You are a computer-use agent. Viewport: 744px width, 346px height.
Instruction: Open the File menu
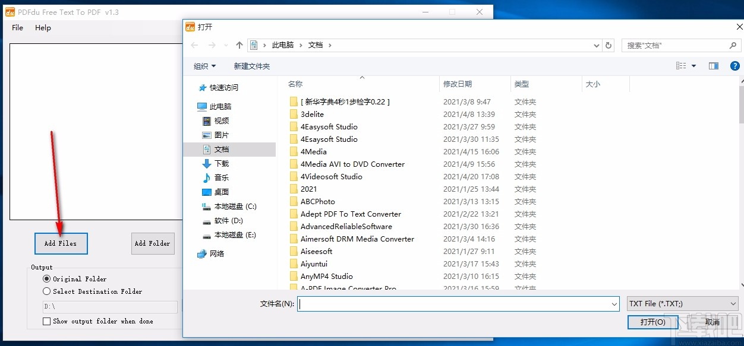point(17,27)
